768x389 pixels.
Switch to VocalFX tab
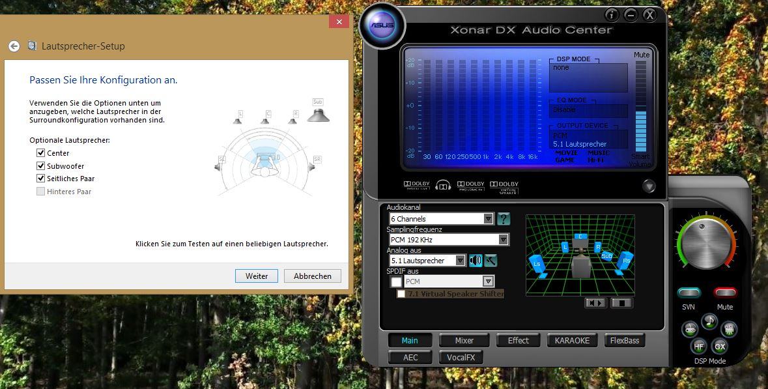461,357
